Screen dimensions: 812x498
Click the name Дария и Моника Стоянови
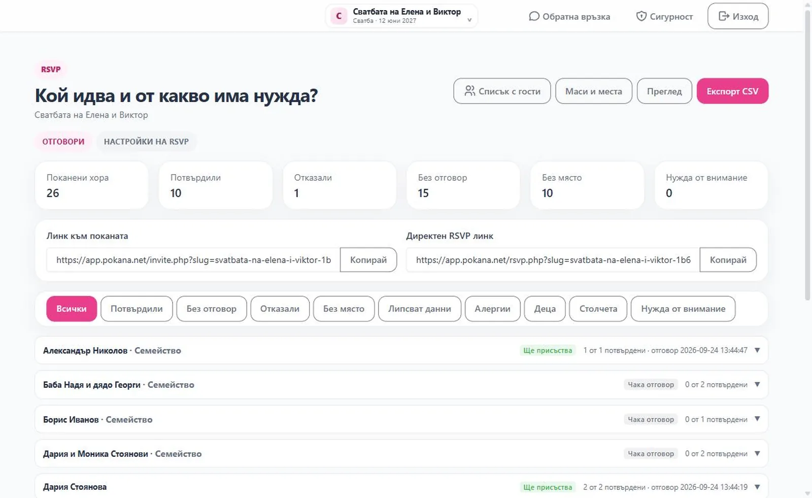click(x=95, y=454)
